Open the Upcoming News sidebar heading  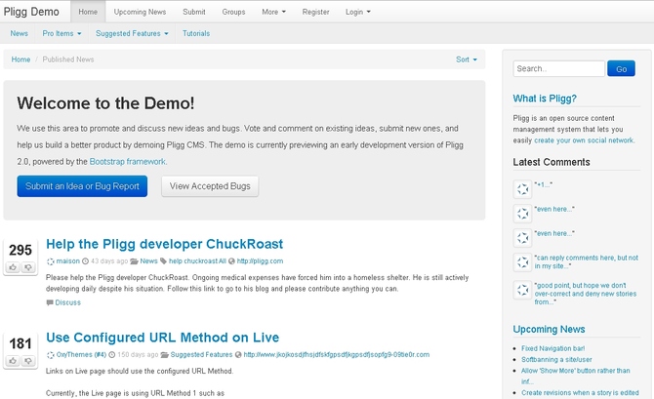[549, 329]
